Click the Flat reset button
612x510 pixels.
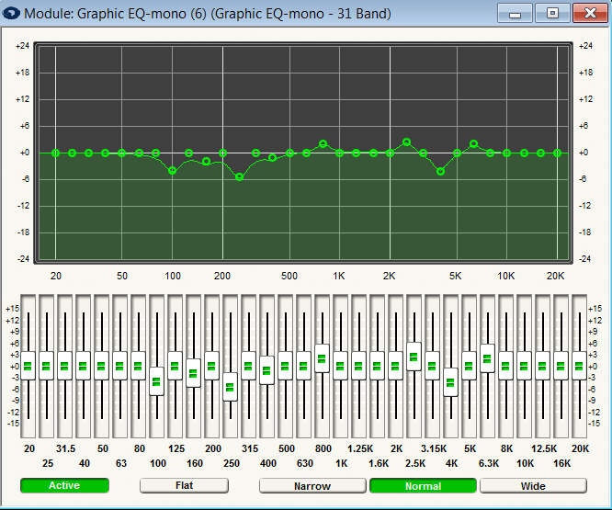(x=184, y=485)
